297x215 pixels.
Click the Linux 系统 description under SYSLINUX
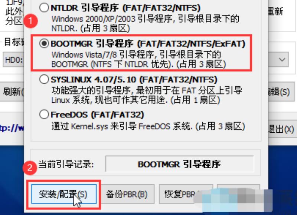pos(147,95)
